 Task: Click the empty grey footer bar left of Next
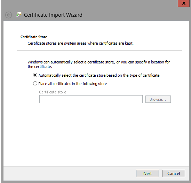click(70, 173)
